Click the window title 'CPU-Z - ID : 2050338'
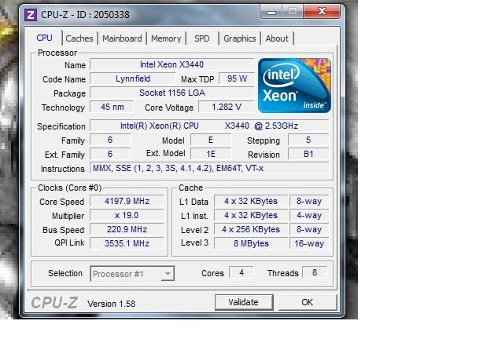Viewport: 483px width, 361px height. pos(85,14)
